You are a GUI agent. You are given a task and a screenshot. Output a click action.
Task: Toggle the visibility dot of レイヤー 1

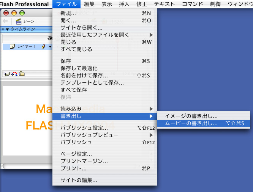[50, 47]
